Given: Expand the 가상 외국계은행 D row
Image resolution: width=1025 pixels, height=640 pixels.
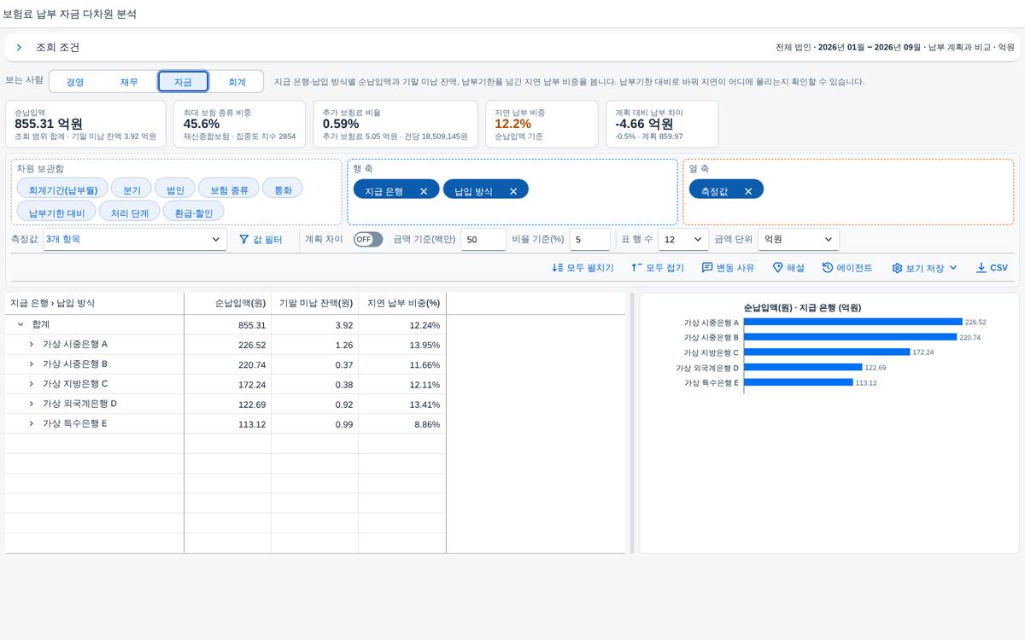Looking at the screenshot, I should point(31,404).
